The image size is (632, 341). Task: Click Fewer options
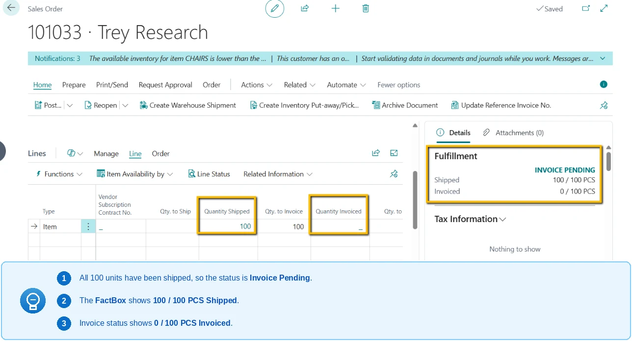tap(399, 85)
